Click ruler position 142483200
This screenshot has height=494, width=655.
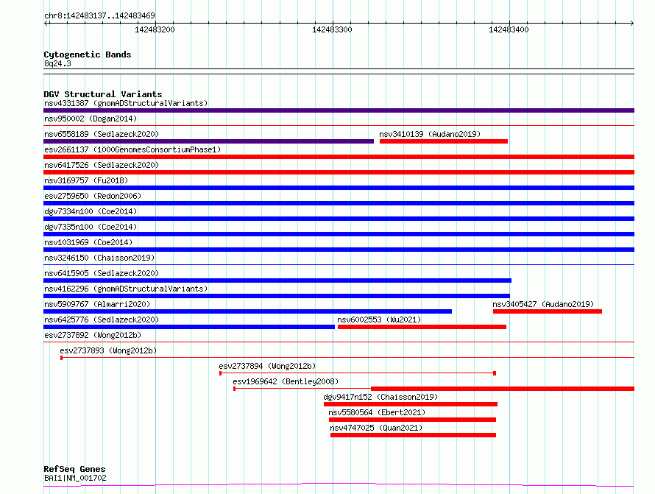pyautogui.click(x=155, y=29)
